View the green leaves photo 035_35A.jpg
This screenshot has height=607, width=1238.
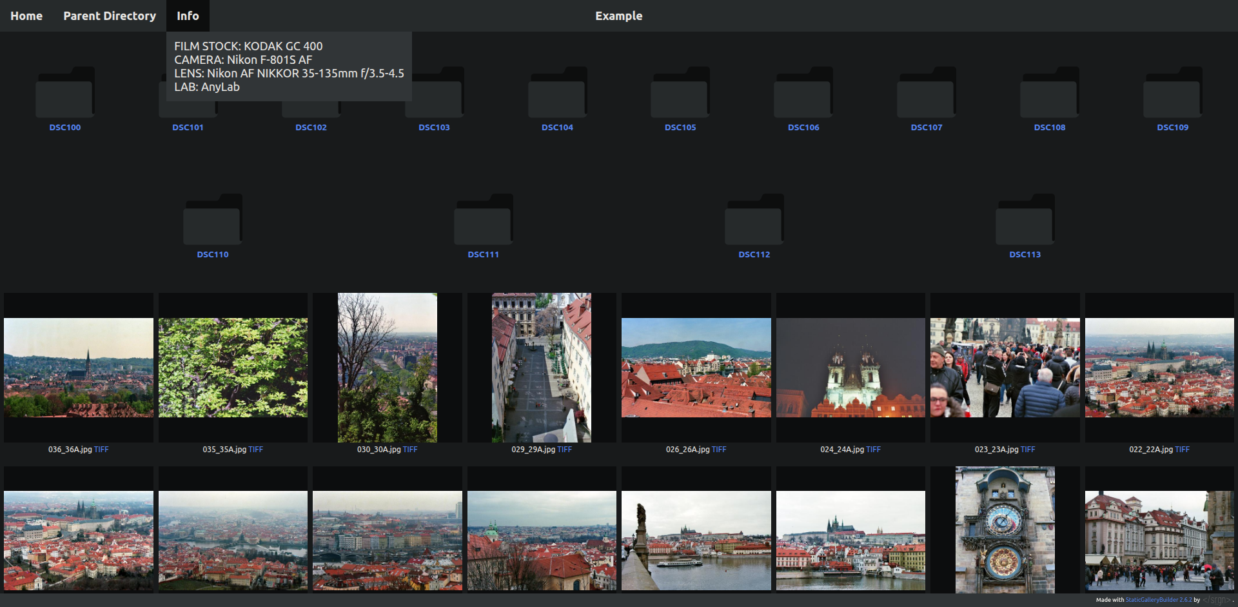[x=233, y=368]
